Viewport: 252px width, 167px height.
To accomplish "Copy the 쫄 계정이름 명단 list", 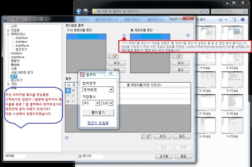I will [174, 56].
